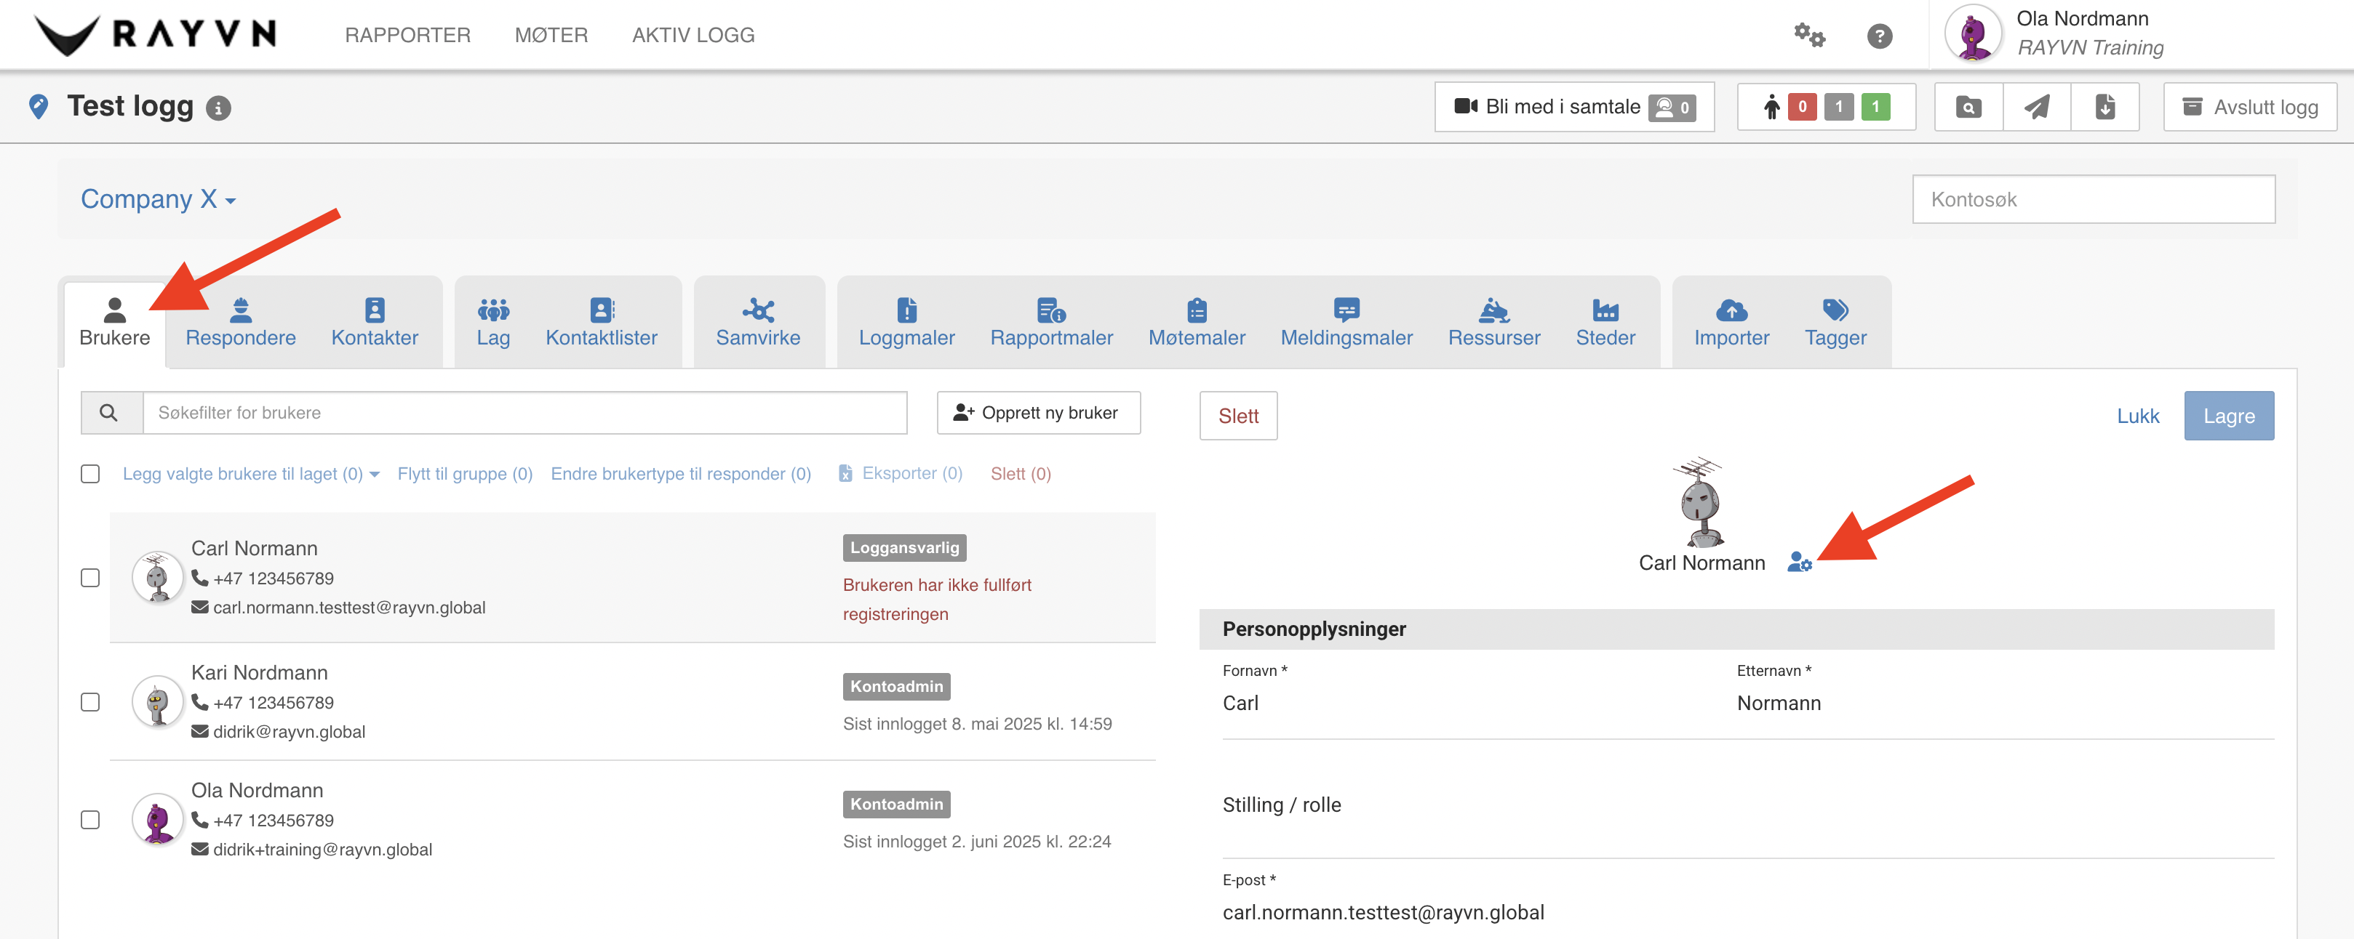The width and height of the screenshot is (2354, 939).
Task: Focus the Stilling / rolle field
Action: point(1747,805)
